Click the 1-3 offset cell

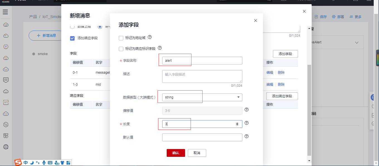(75, 85)
